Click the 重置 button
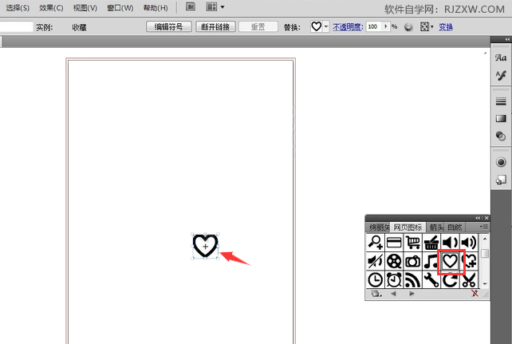Viewport: 512px width, 344px height. (258, 27)
